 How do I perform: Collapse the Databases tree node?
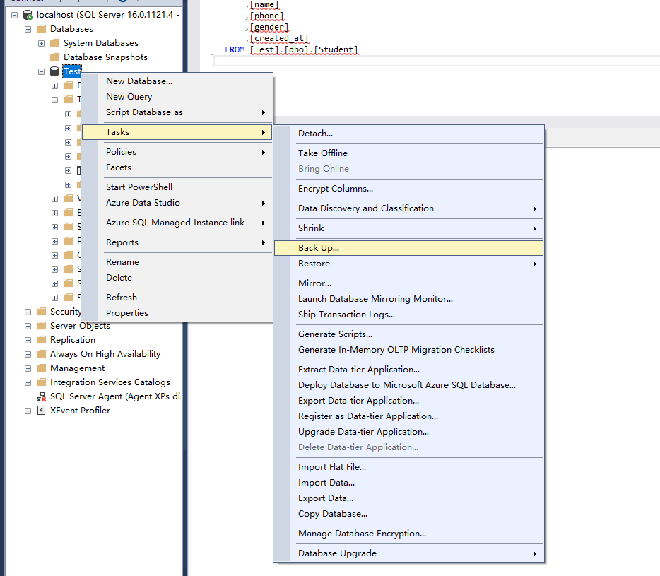[28, 29]
